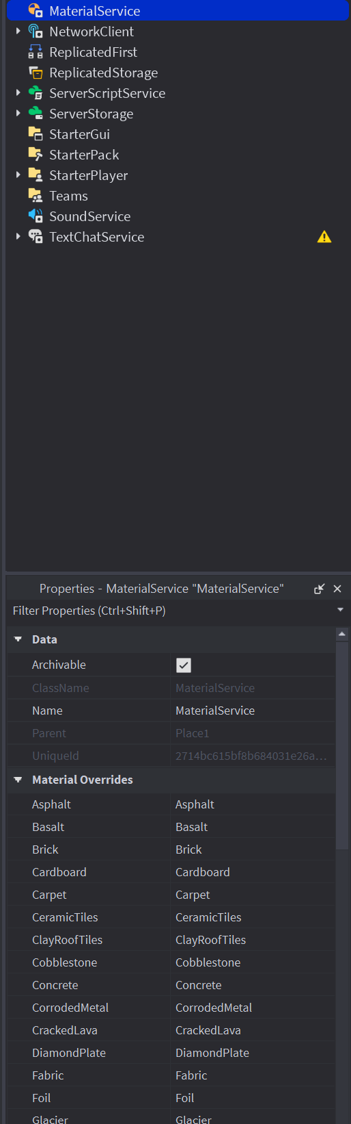
Task: Collapse the Data properties section
Action: point(18,639)
